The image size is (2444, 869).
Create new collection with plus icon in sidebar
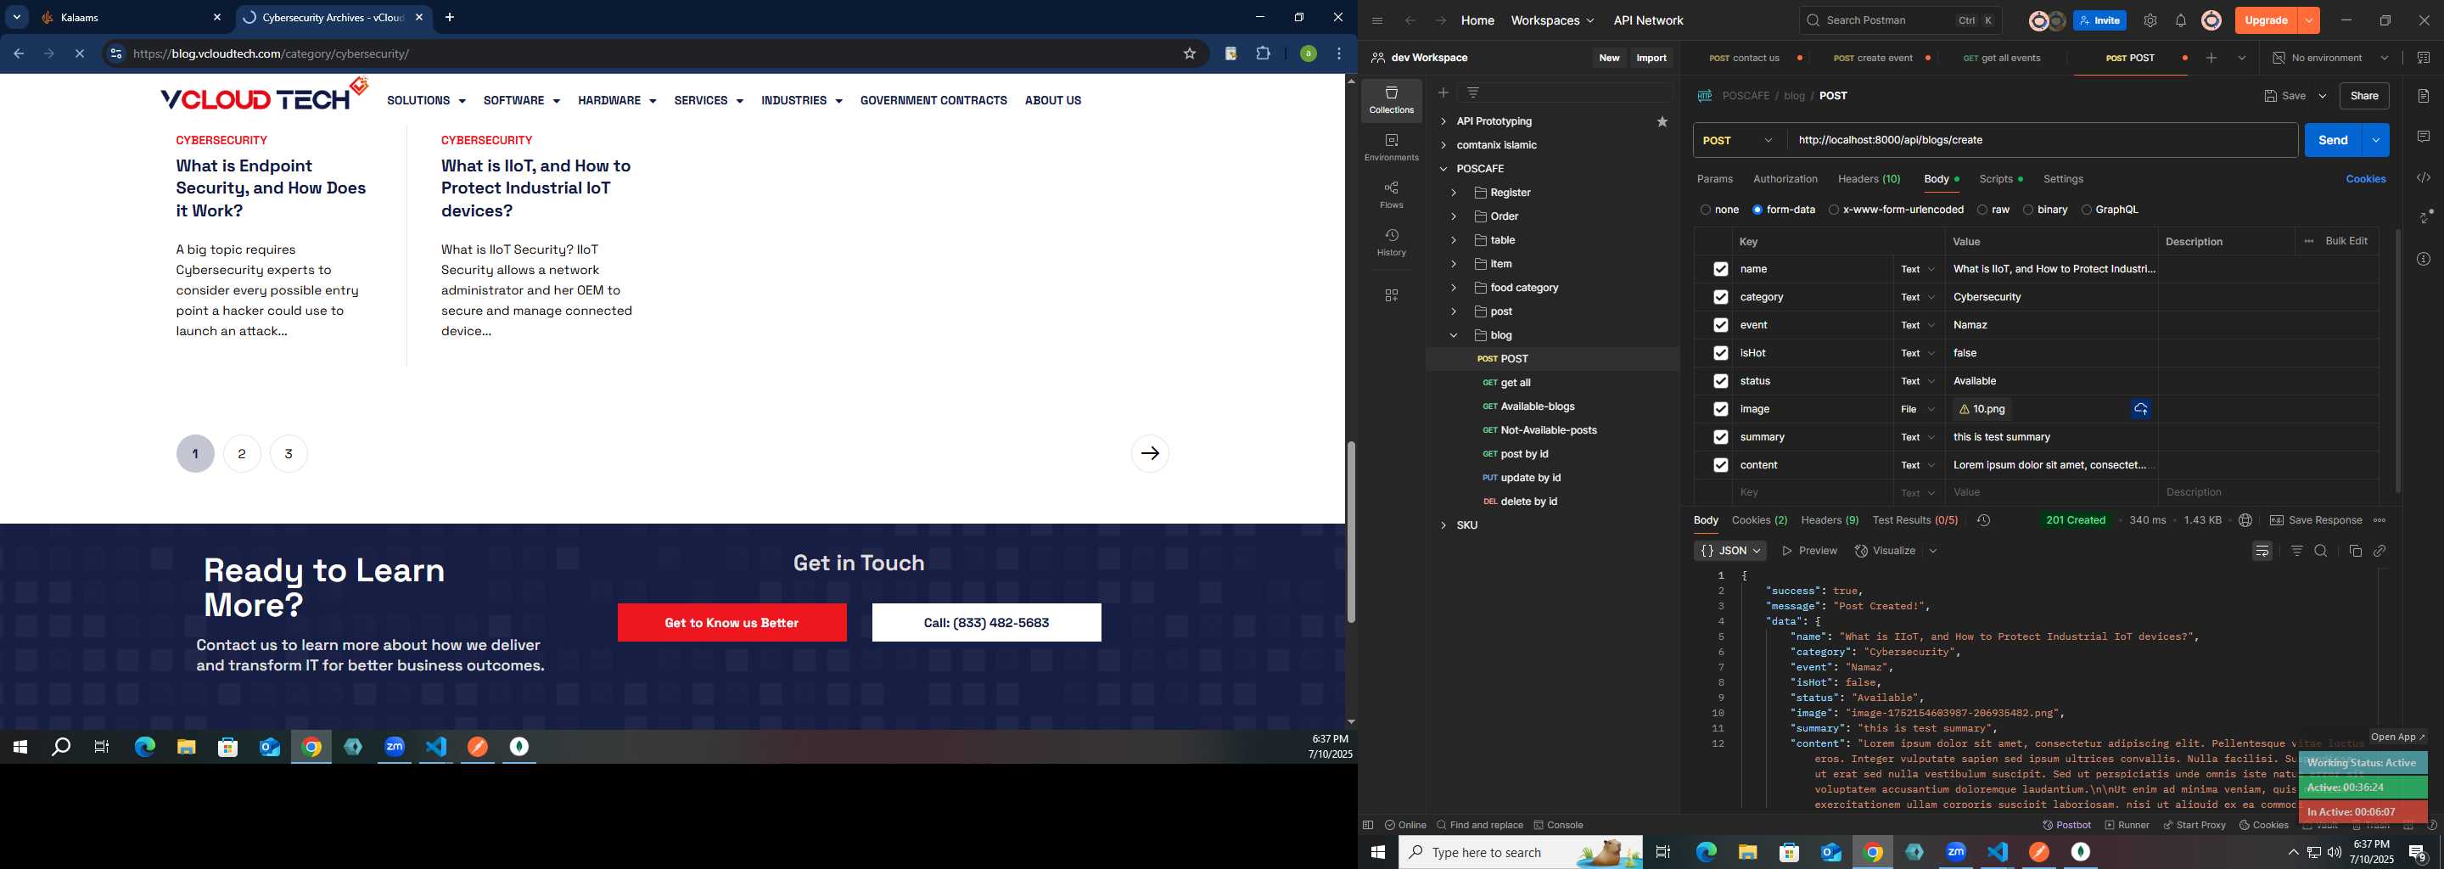[1443, 92]
